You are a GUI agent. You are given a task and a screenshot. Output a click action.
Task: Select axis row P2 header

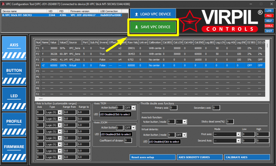(38, 54)
